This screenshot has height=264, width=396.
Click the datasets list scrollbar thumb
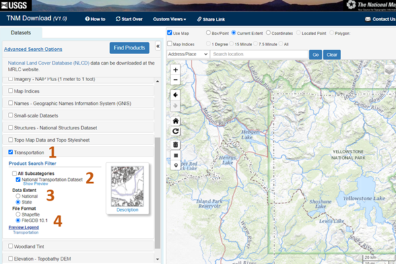(x=158, y=193)
